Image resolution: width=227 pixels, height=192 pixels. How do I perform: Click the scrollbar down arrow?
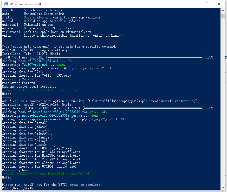223,188
